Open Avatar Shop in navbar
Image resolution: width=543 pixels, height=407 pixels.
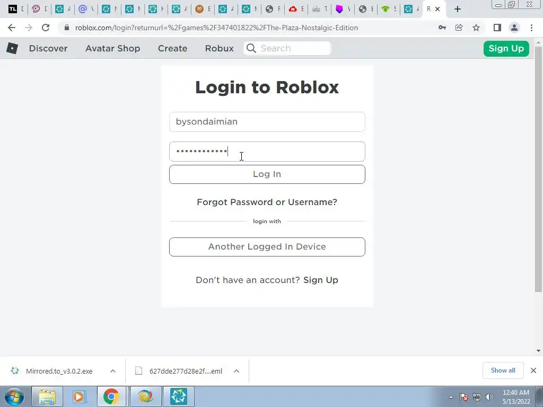112,48
